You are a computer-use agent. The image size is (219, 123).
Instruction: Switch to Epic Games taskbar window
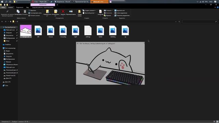click(x=81, y=2)
